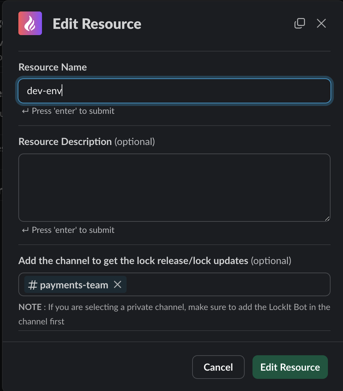Open the modal in a new window
This screenshot has height=391, width=343.
point(299,23)
